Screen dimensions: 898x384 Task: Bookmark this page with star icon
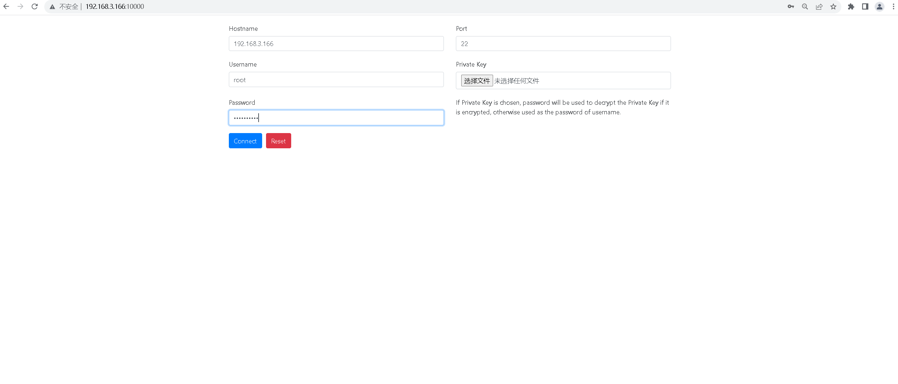point(833,6)
